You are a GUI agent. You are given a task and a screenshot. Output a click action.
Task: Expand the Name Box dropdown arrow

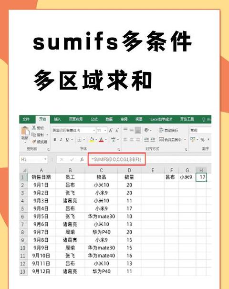[45, 159]
